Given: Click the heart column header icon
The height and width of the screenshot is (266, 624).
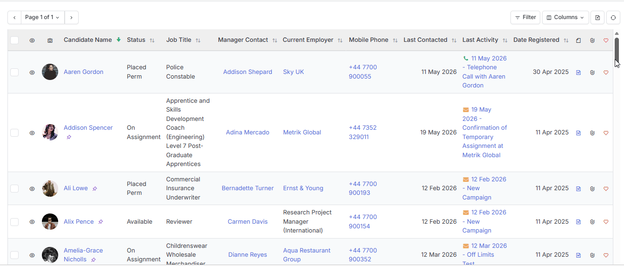Looking at the screenshot, I should (606, 40).
